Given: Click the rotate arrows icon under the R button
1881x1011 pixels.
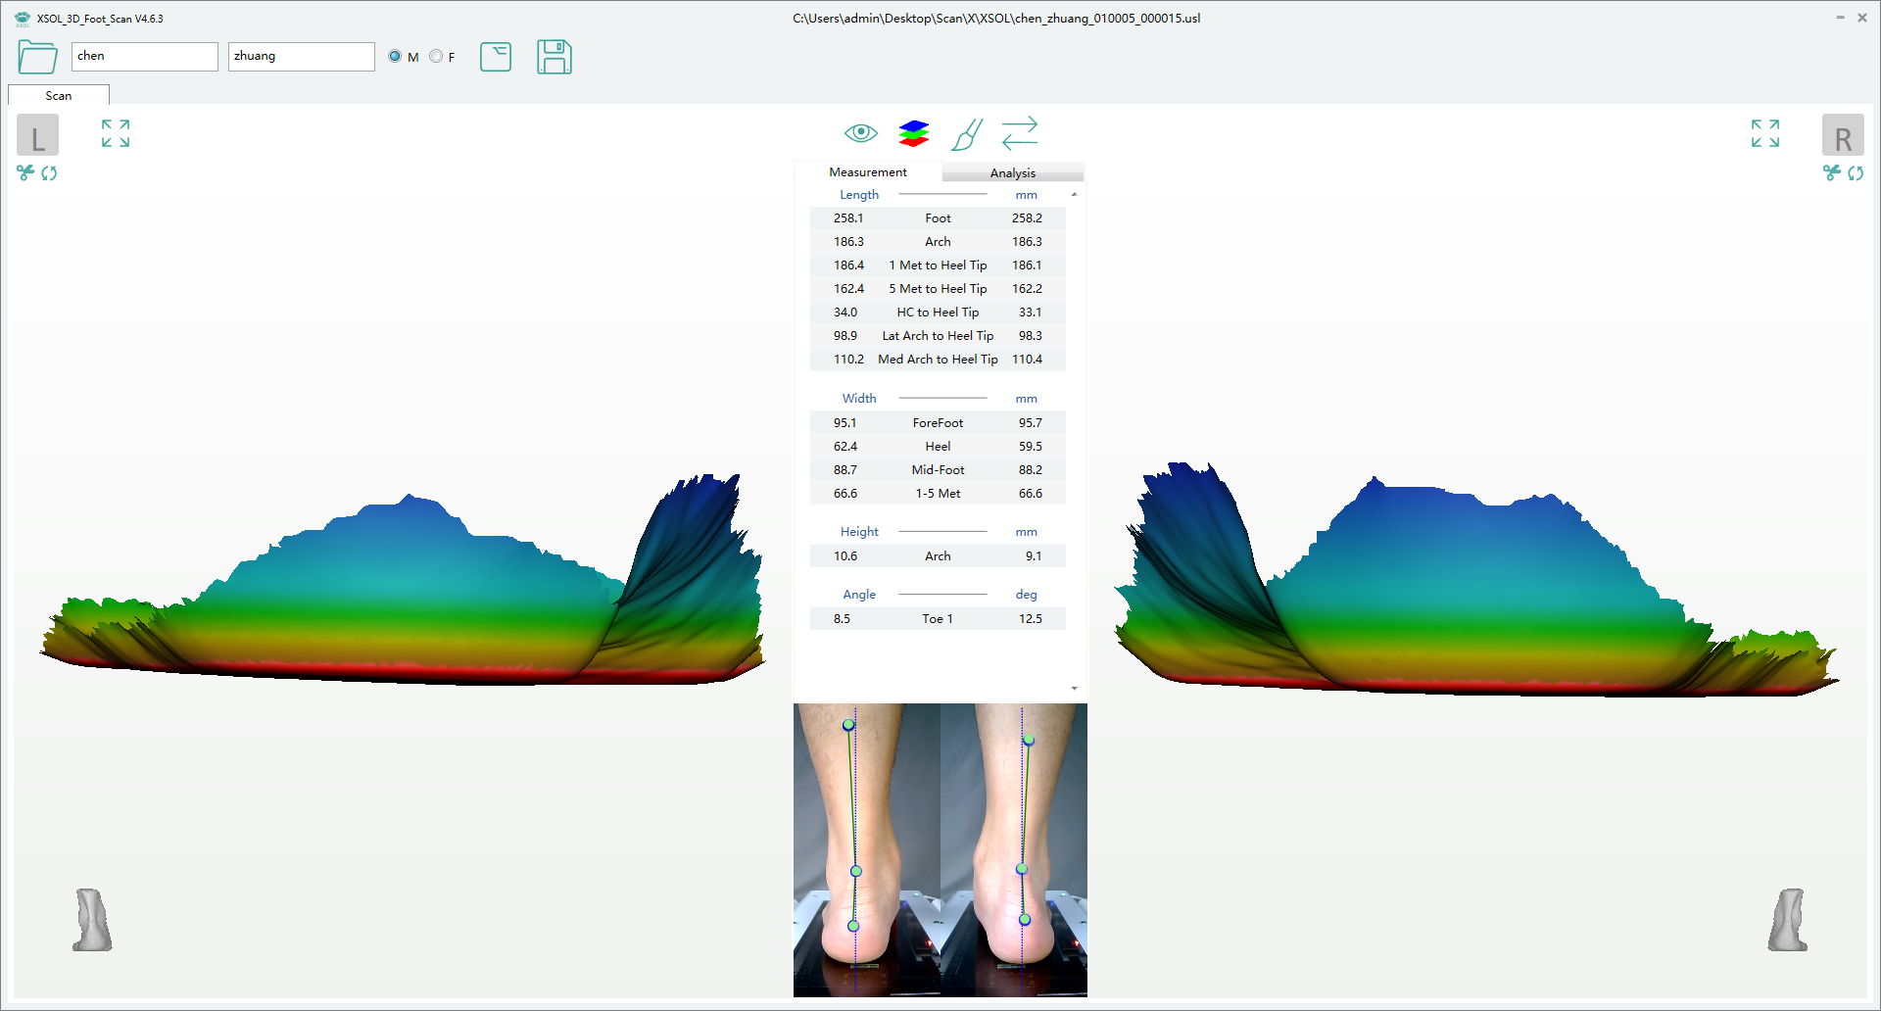Looking at the screenshot, I should [x=1856, y=173].
